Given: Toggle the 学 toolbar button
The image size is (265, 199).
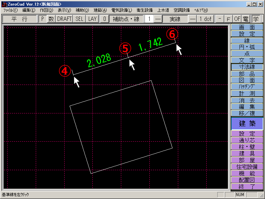Looking at the screenshot, I should pyautogui.click(x=256, y=19).
